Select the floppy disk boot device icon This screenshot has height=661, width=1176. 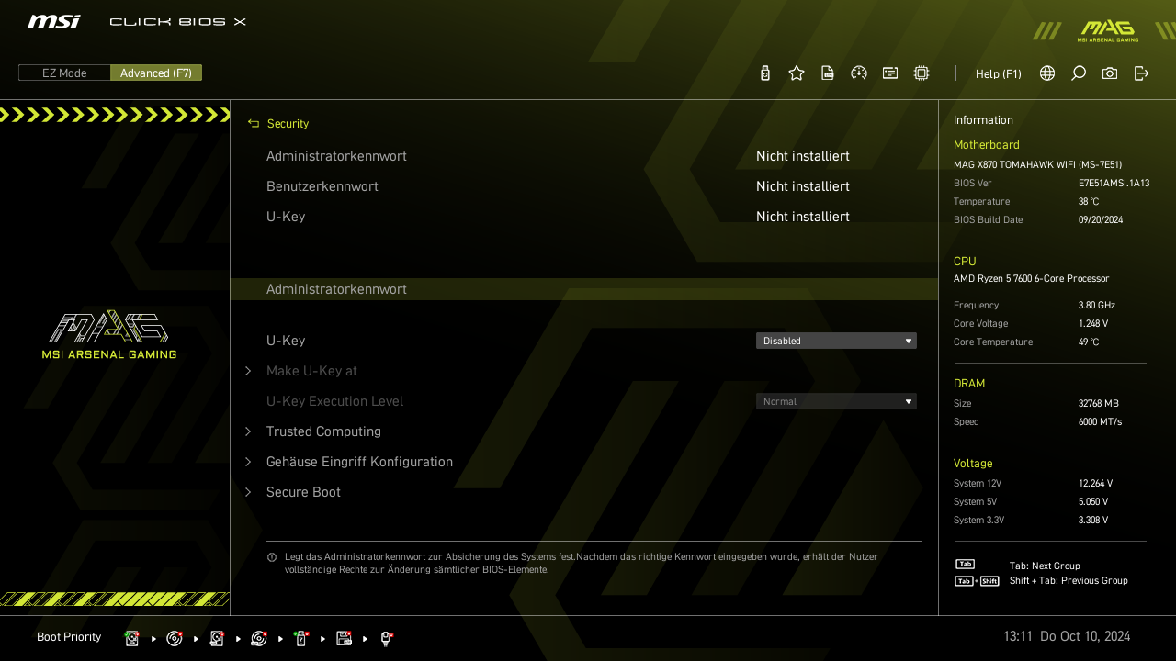[x=345, y=638]
